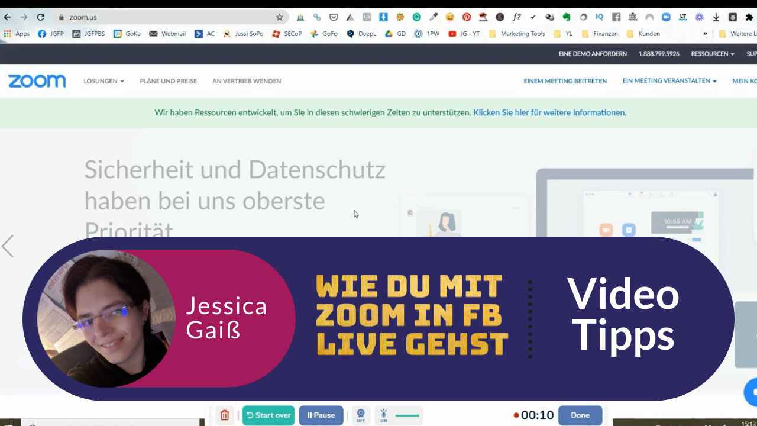Open the Extensions puzzle piece menu
Viewport: 757px width, 426px height.
(749, 17)
